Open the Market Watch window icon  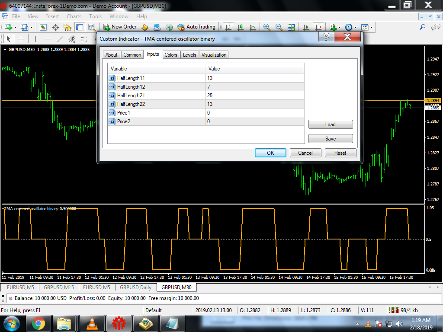[43, 27]
